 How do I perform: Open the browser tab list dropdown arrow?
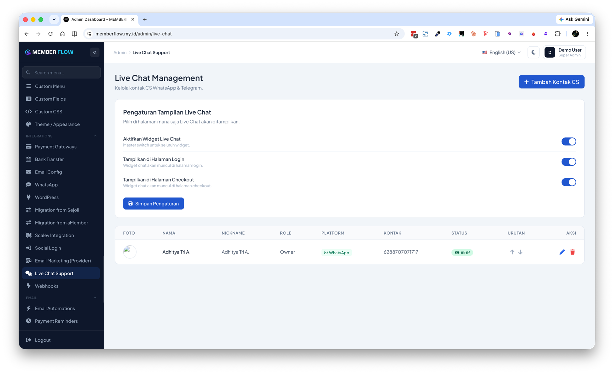point(54,19)
